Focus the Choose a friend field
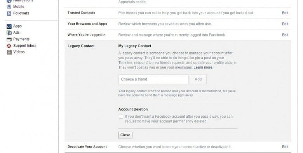303x153 pixels. (x=153, y=79)
